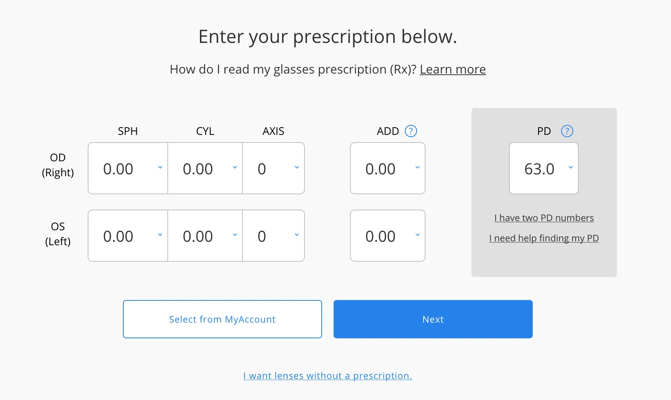This screenshot has height=400, width=671.
Task: Click the ADD help icon
Action: [411, 131]
